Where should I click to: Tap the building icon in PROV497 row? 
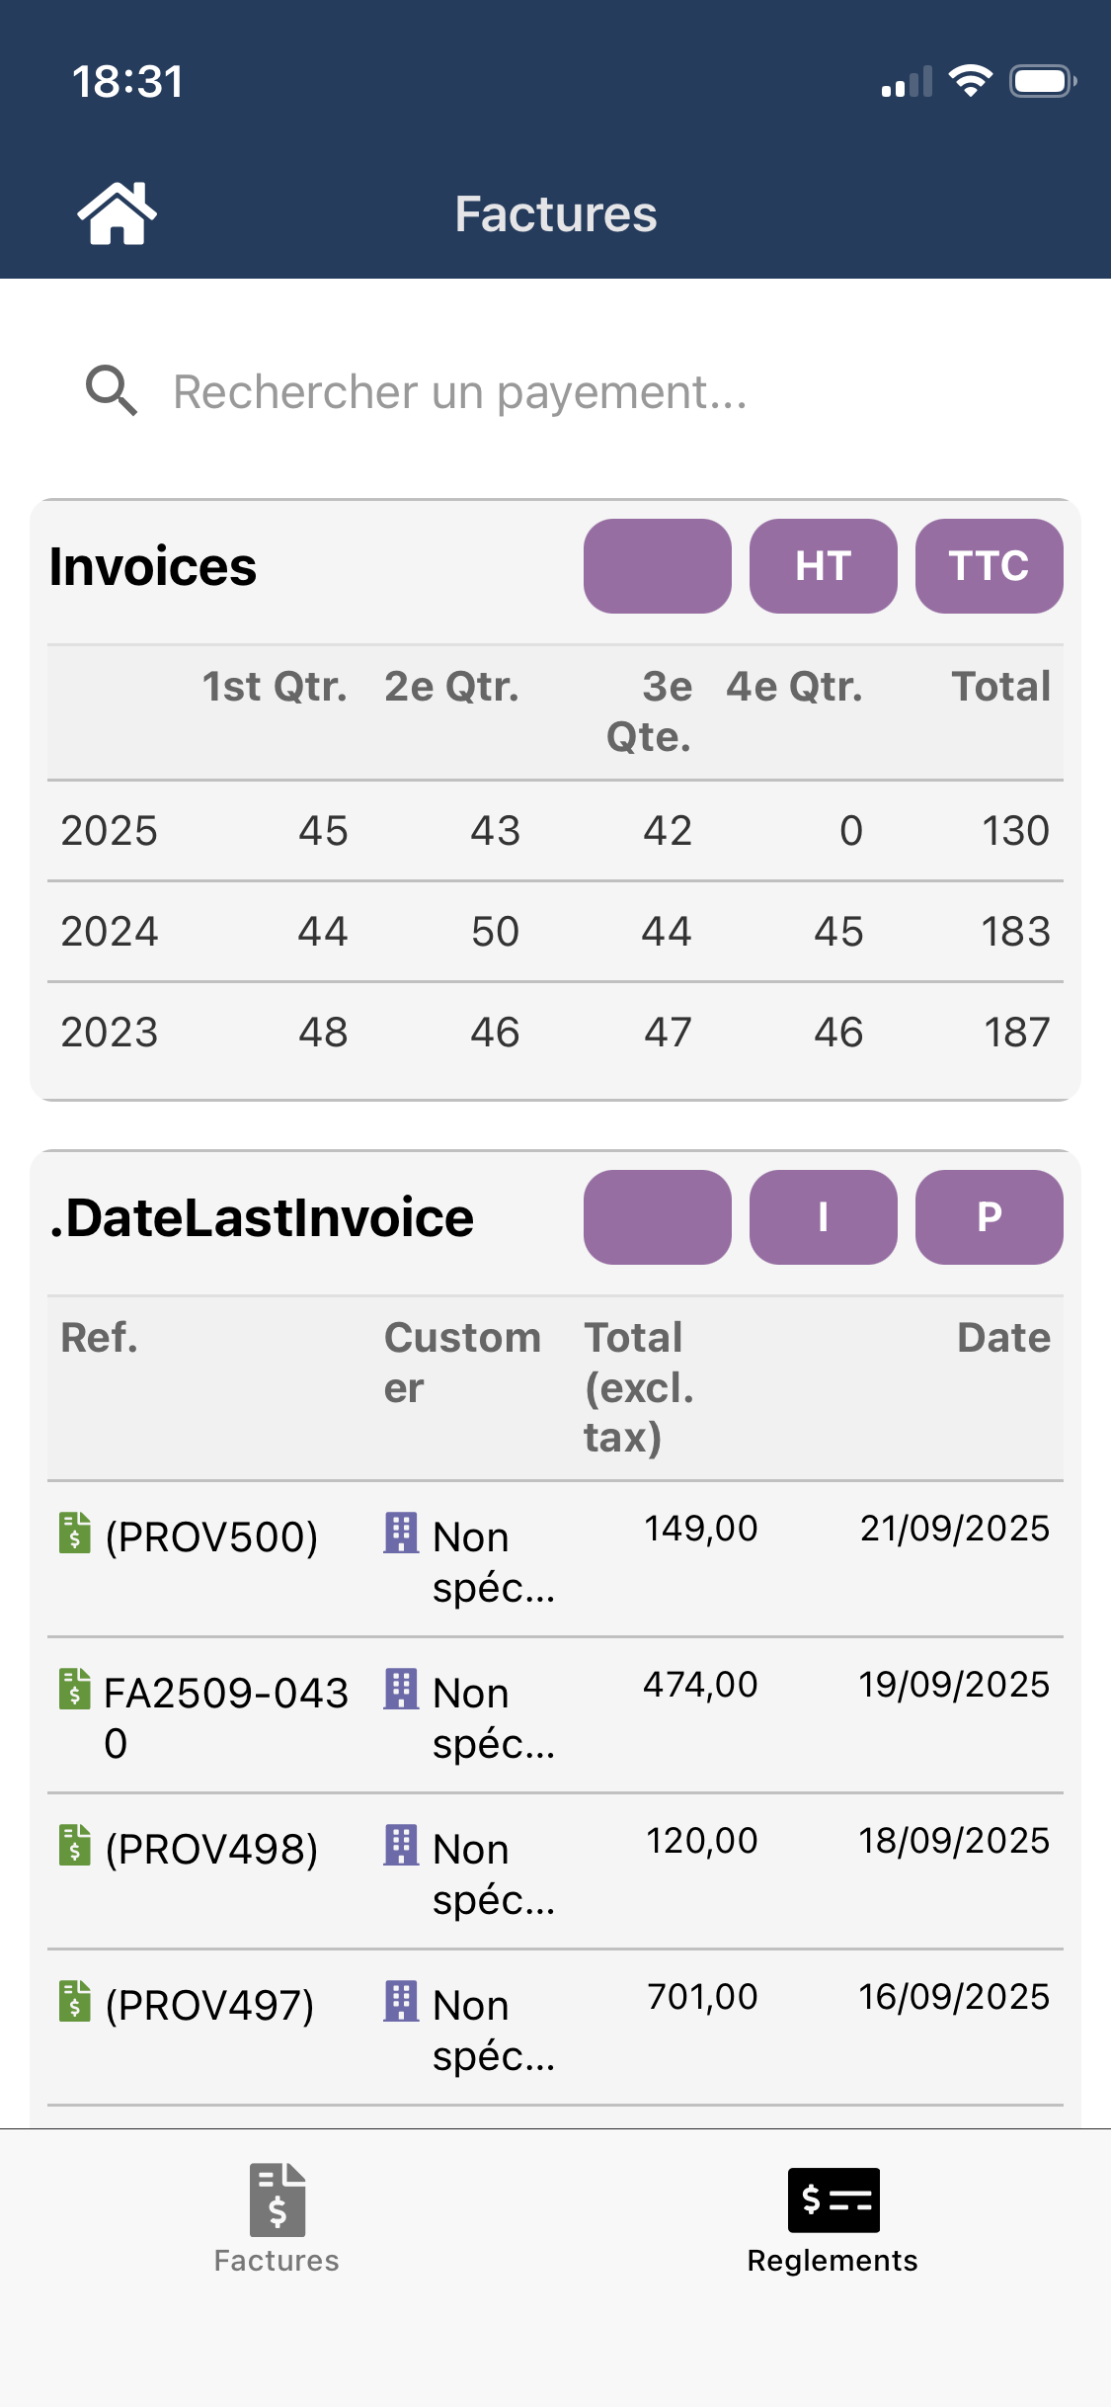[x=401, y=2001]
